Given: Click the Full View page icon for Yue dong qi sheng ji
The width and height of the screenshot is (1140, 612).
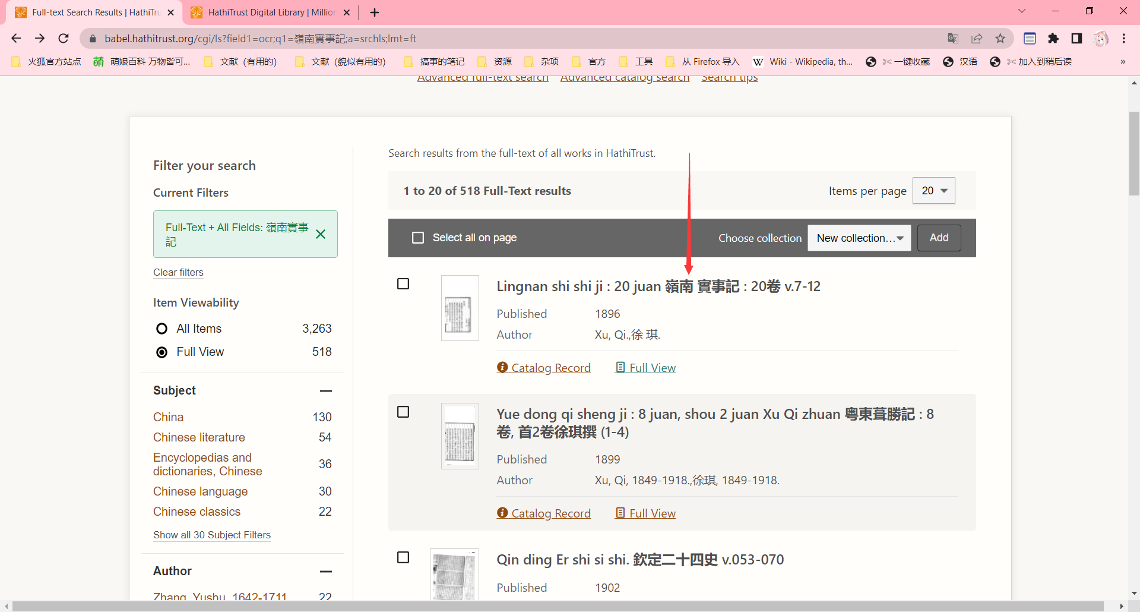Looking at the screenshot, I should point(620,513).
